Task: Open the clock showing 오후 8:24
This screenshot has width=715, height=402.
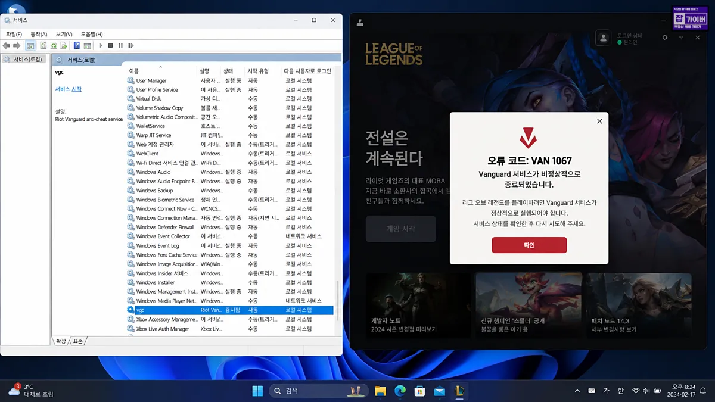Action: coord(682,391)
